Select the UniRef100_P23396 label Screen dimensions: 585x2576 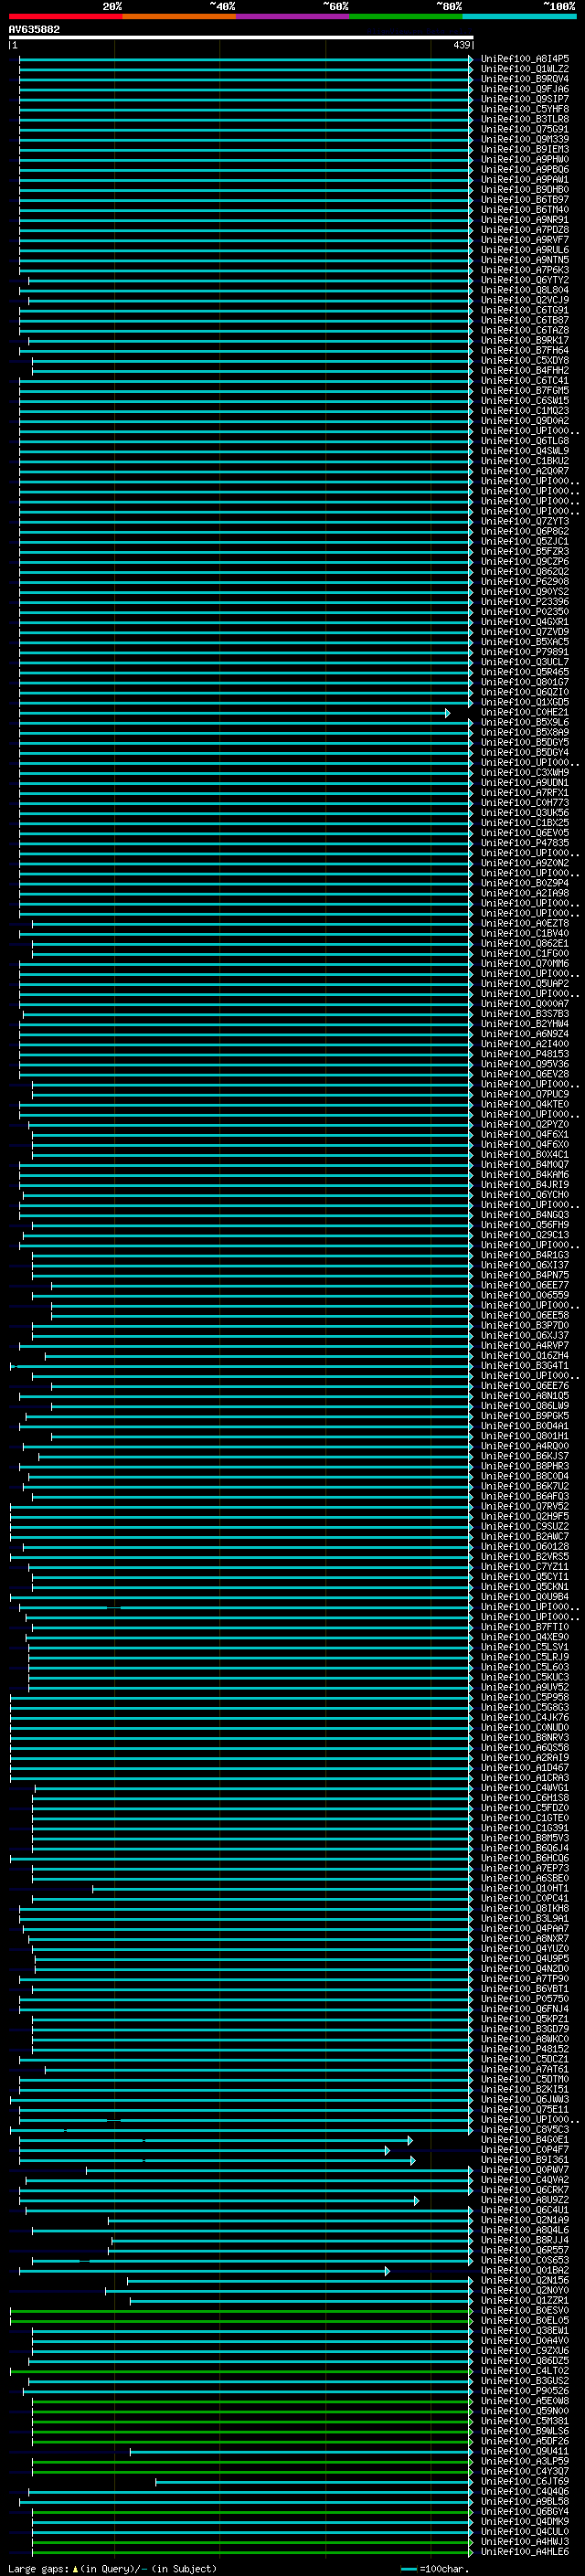point(524,602)
